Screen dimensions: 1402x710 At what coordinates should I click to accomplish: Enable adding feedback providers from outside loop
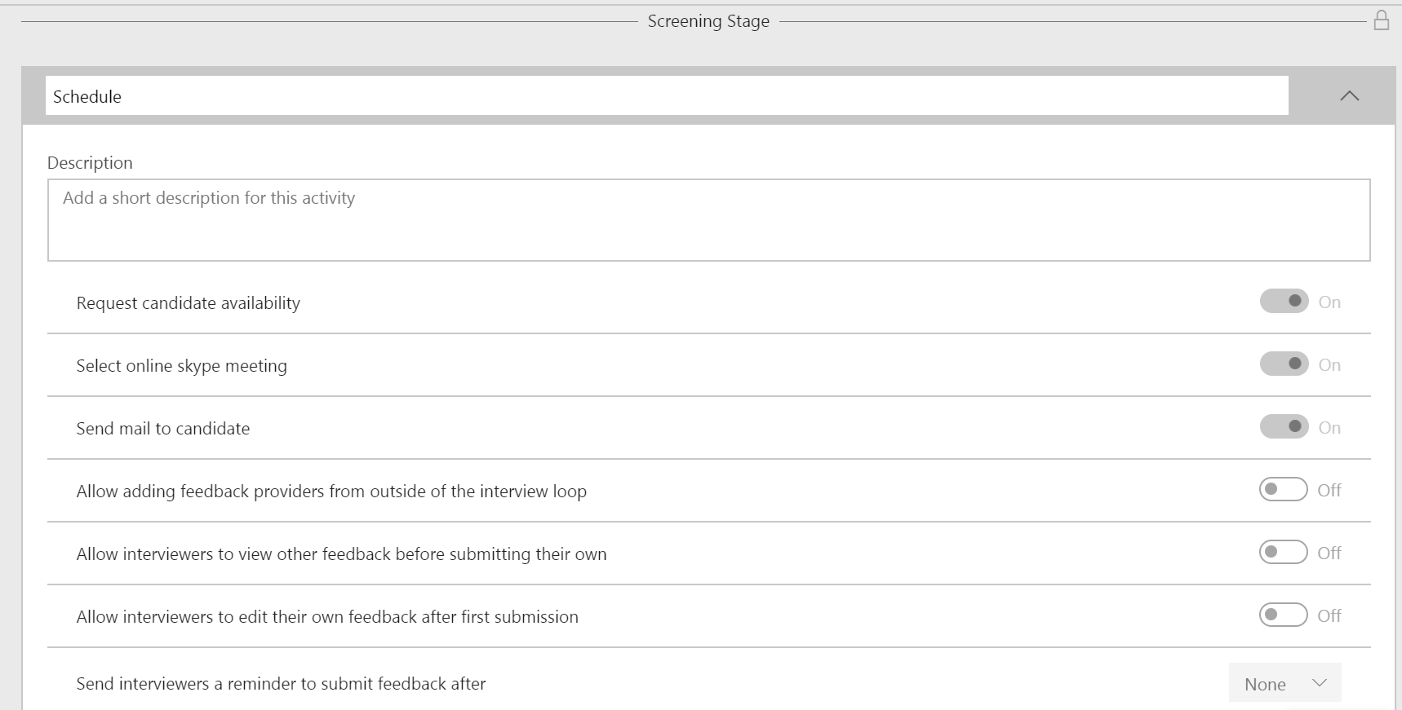pos(1283,490)
